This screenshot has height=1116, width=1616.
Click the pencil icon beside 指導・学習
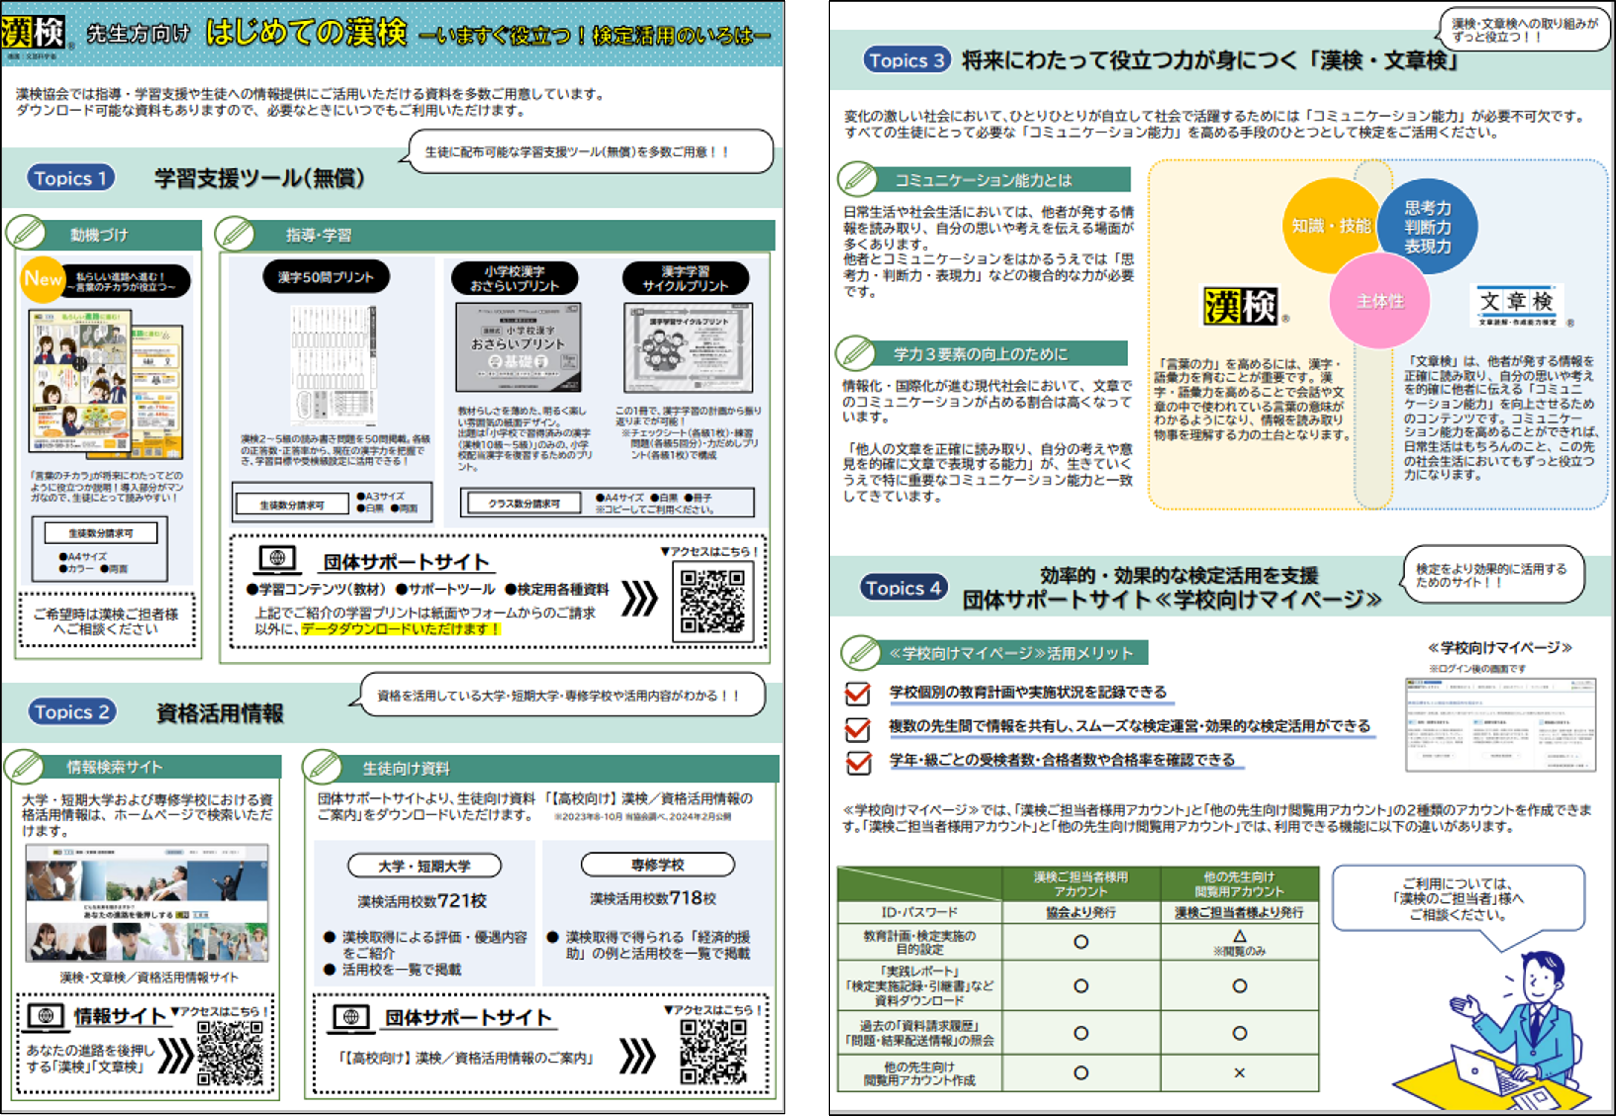point(234,234)
